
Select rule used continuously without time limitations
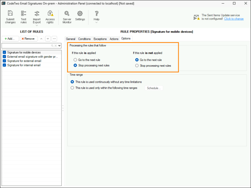point(72,82)
